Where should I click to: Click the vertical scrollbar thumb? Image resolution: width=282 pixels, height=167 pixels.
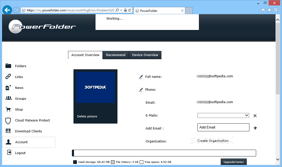click(x=278, y=58)
